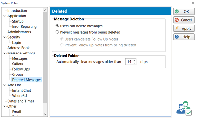Increase days value with up spinner arrow

point(134,60)
